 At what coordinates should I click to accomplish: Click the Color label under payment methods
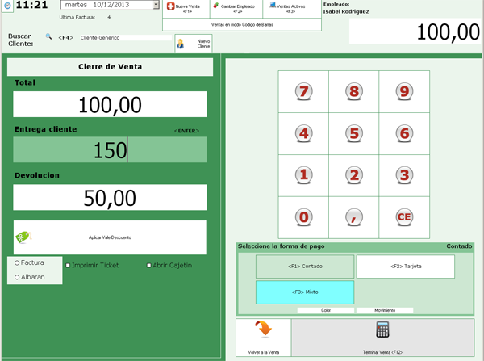[x=326, y=310]
